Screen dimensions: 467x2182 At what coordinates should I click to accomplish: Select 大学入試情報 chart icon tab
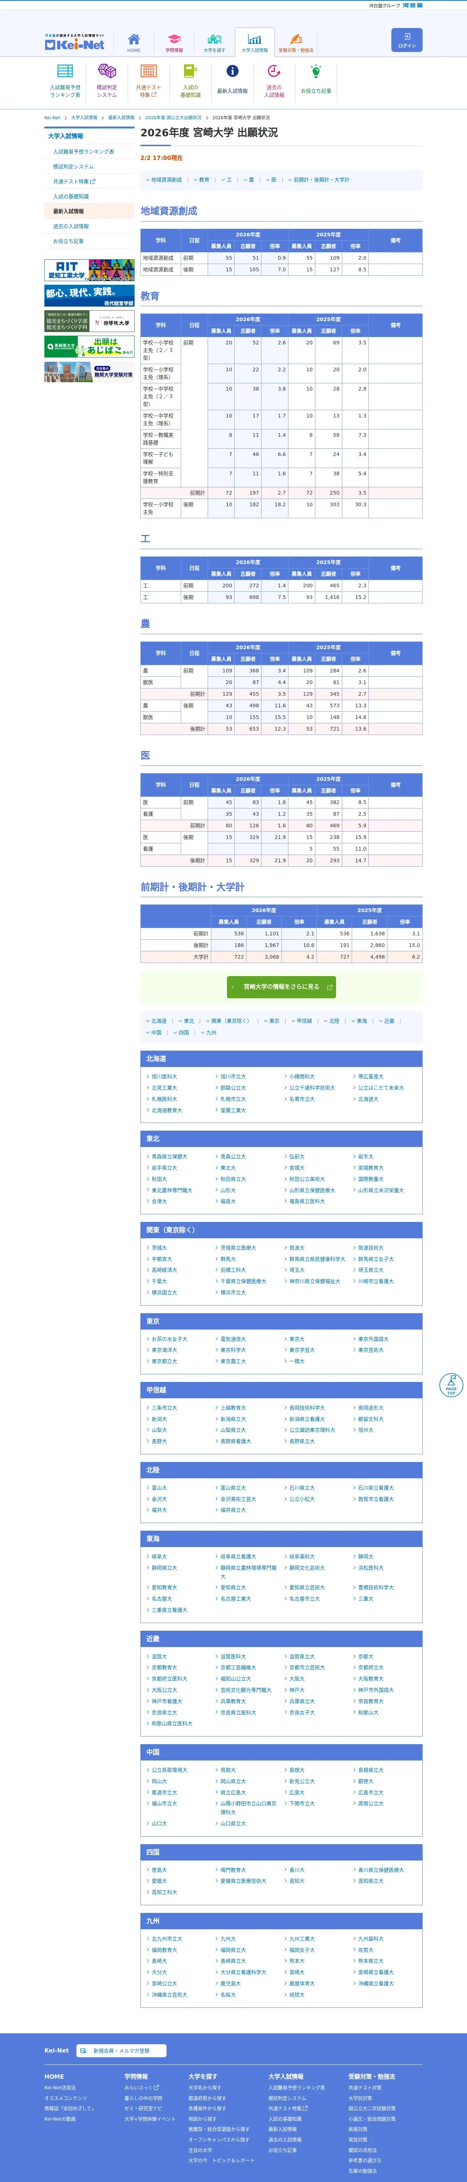(x=254, y=42)
